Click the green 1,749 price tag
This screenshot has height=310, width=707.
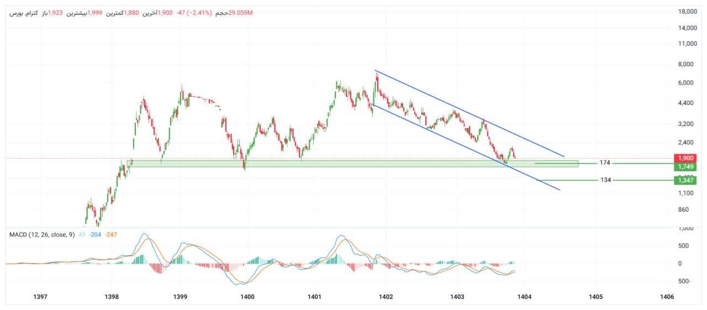click(x=684, y=166)
